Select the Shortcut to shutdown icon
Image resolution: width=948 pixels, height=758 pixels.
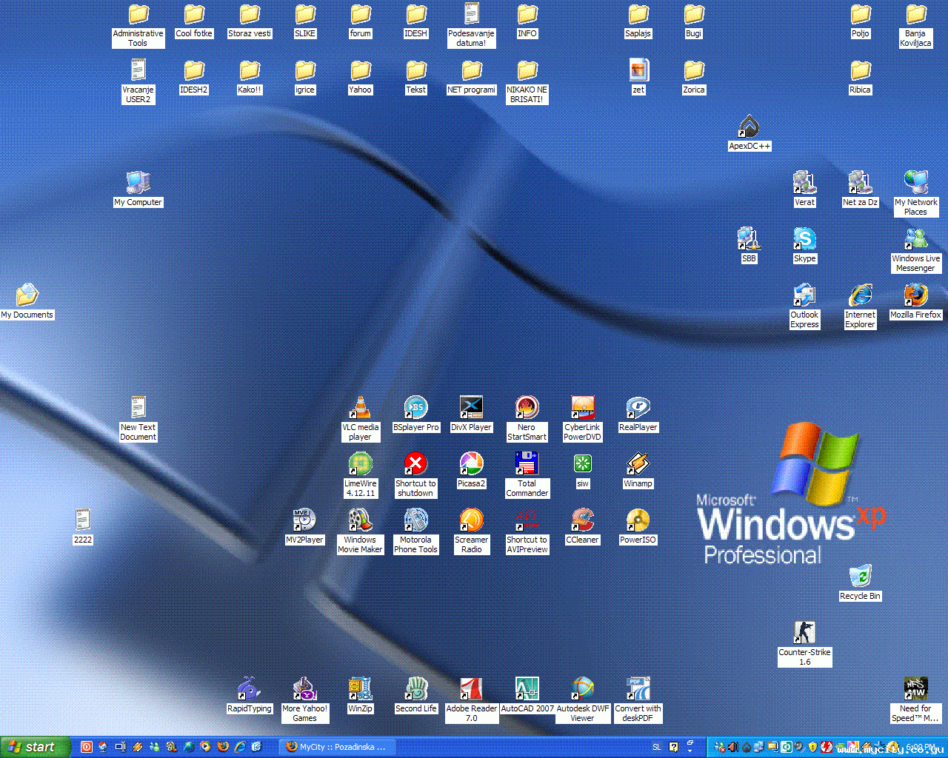[416, 465]
